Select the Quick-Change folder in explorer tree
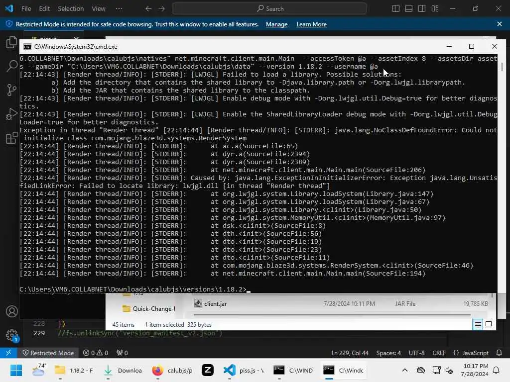Screen dimensions: 510x382 148,308
